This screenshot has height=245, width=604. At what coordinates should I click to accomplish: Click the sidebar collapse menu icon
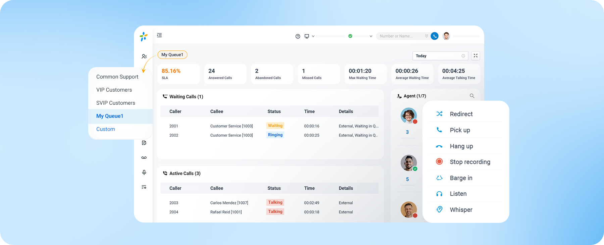pyautogui.click(x=159, y=35)
